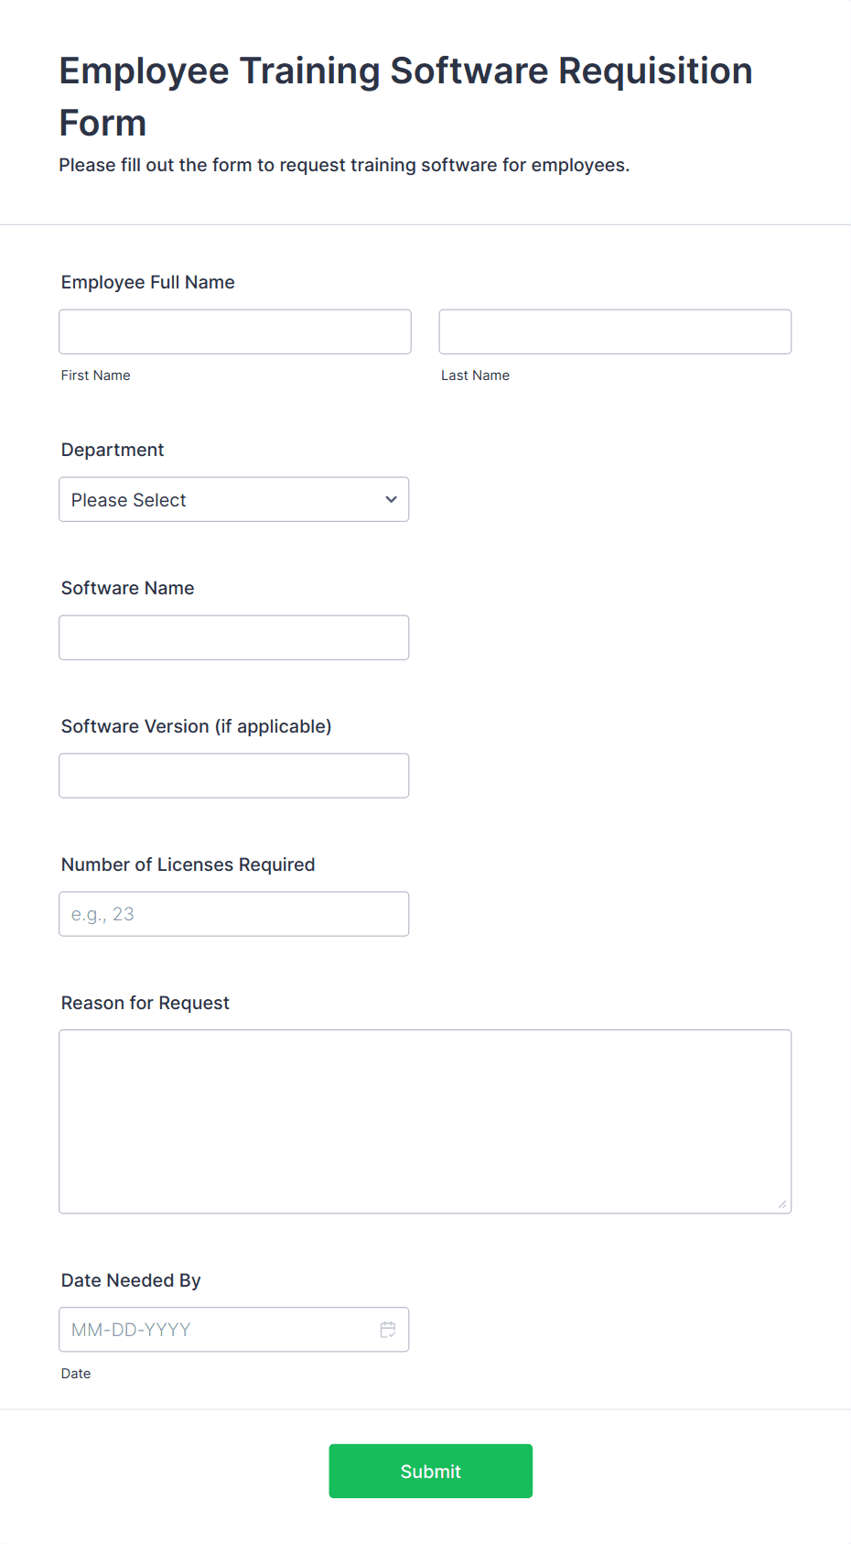851x1544 pixels.
Task: Click the Last Name input field
Action: click(615, 332)
